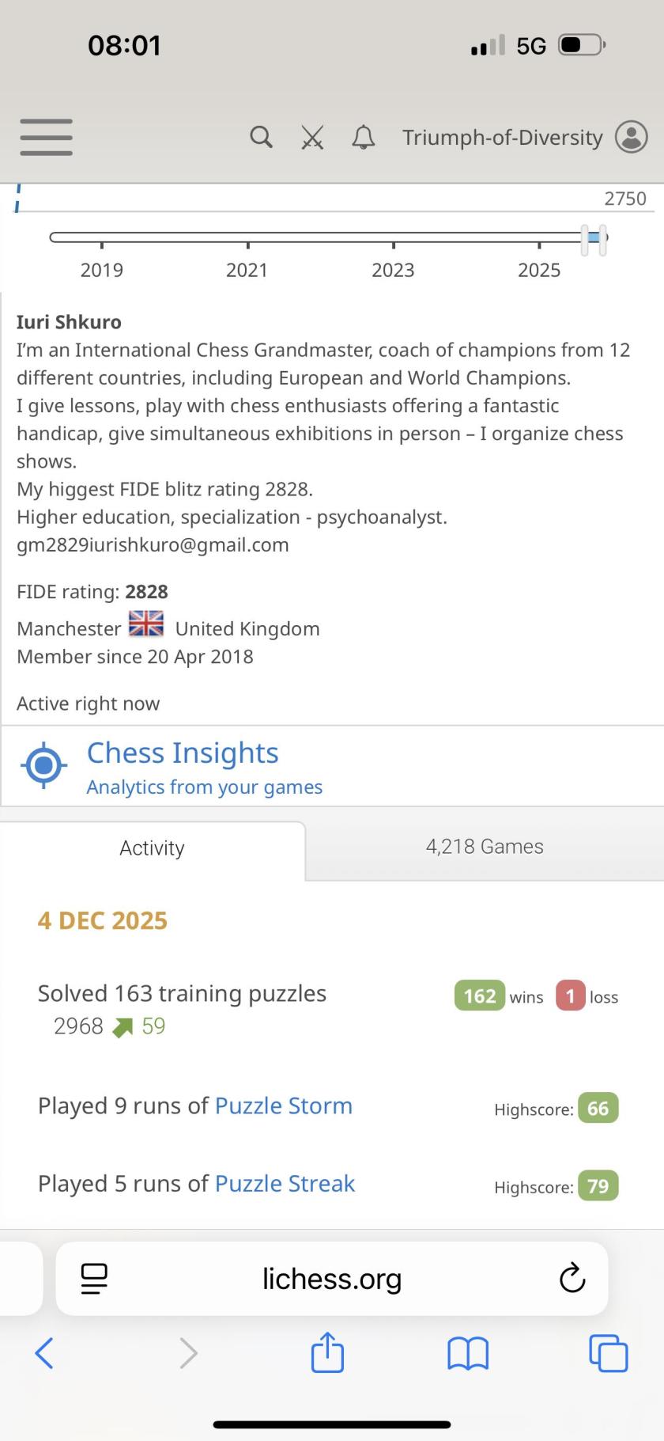Tap the Safari reload page icon
Viewport: 664px width, 1441px height.
[x=572, y=1278]
